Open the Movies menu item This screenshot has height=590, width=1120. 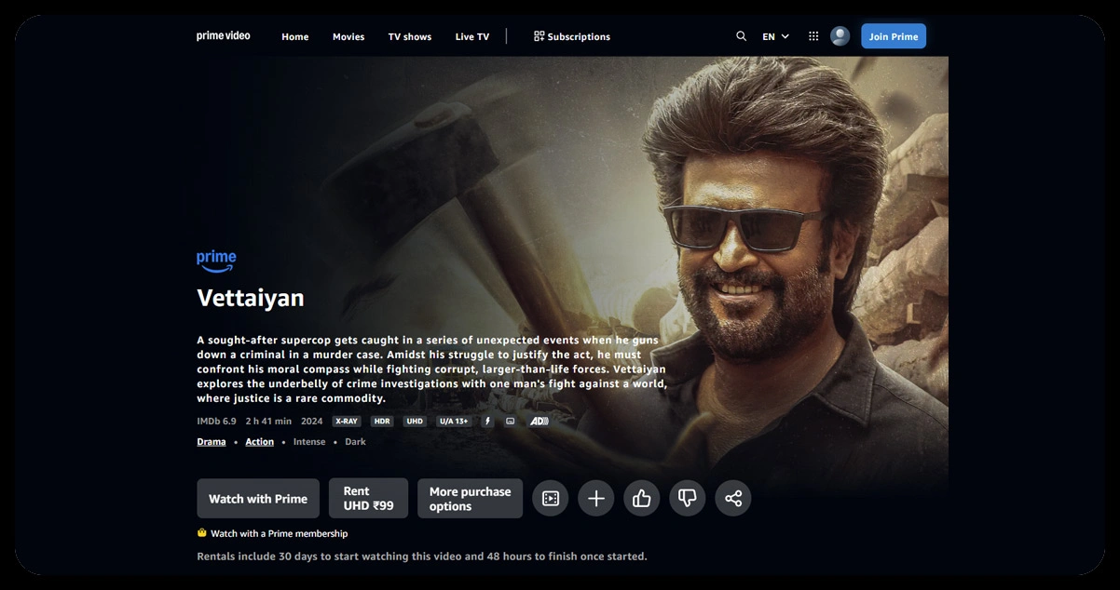(x=348, y=36)
